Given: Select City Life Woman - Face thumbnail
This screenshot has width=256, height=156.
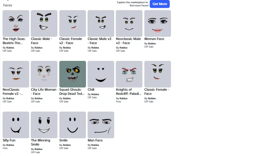Looking at the screenshot, I should [44, 74].
